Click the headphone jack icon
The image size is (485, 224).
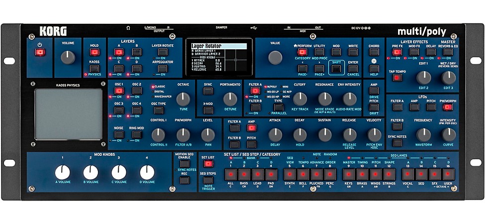[x=128, y=28]
